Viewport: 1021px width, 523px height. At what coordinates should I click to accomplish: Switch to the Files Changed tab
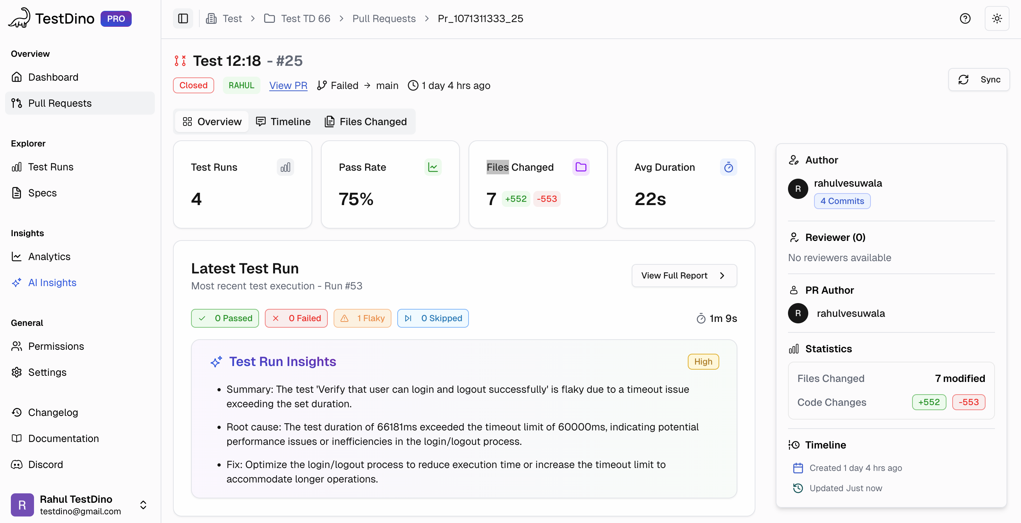pyautogui.click(x=365, y=122)
